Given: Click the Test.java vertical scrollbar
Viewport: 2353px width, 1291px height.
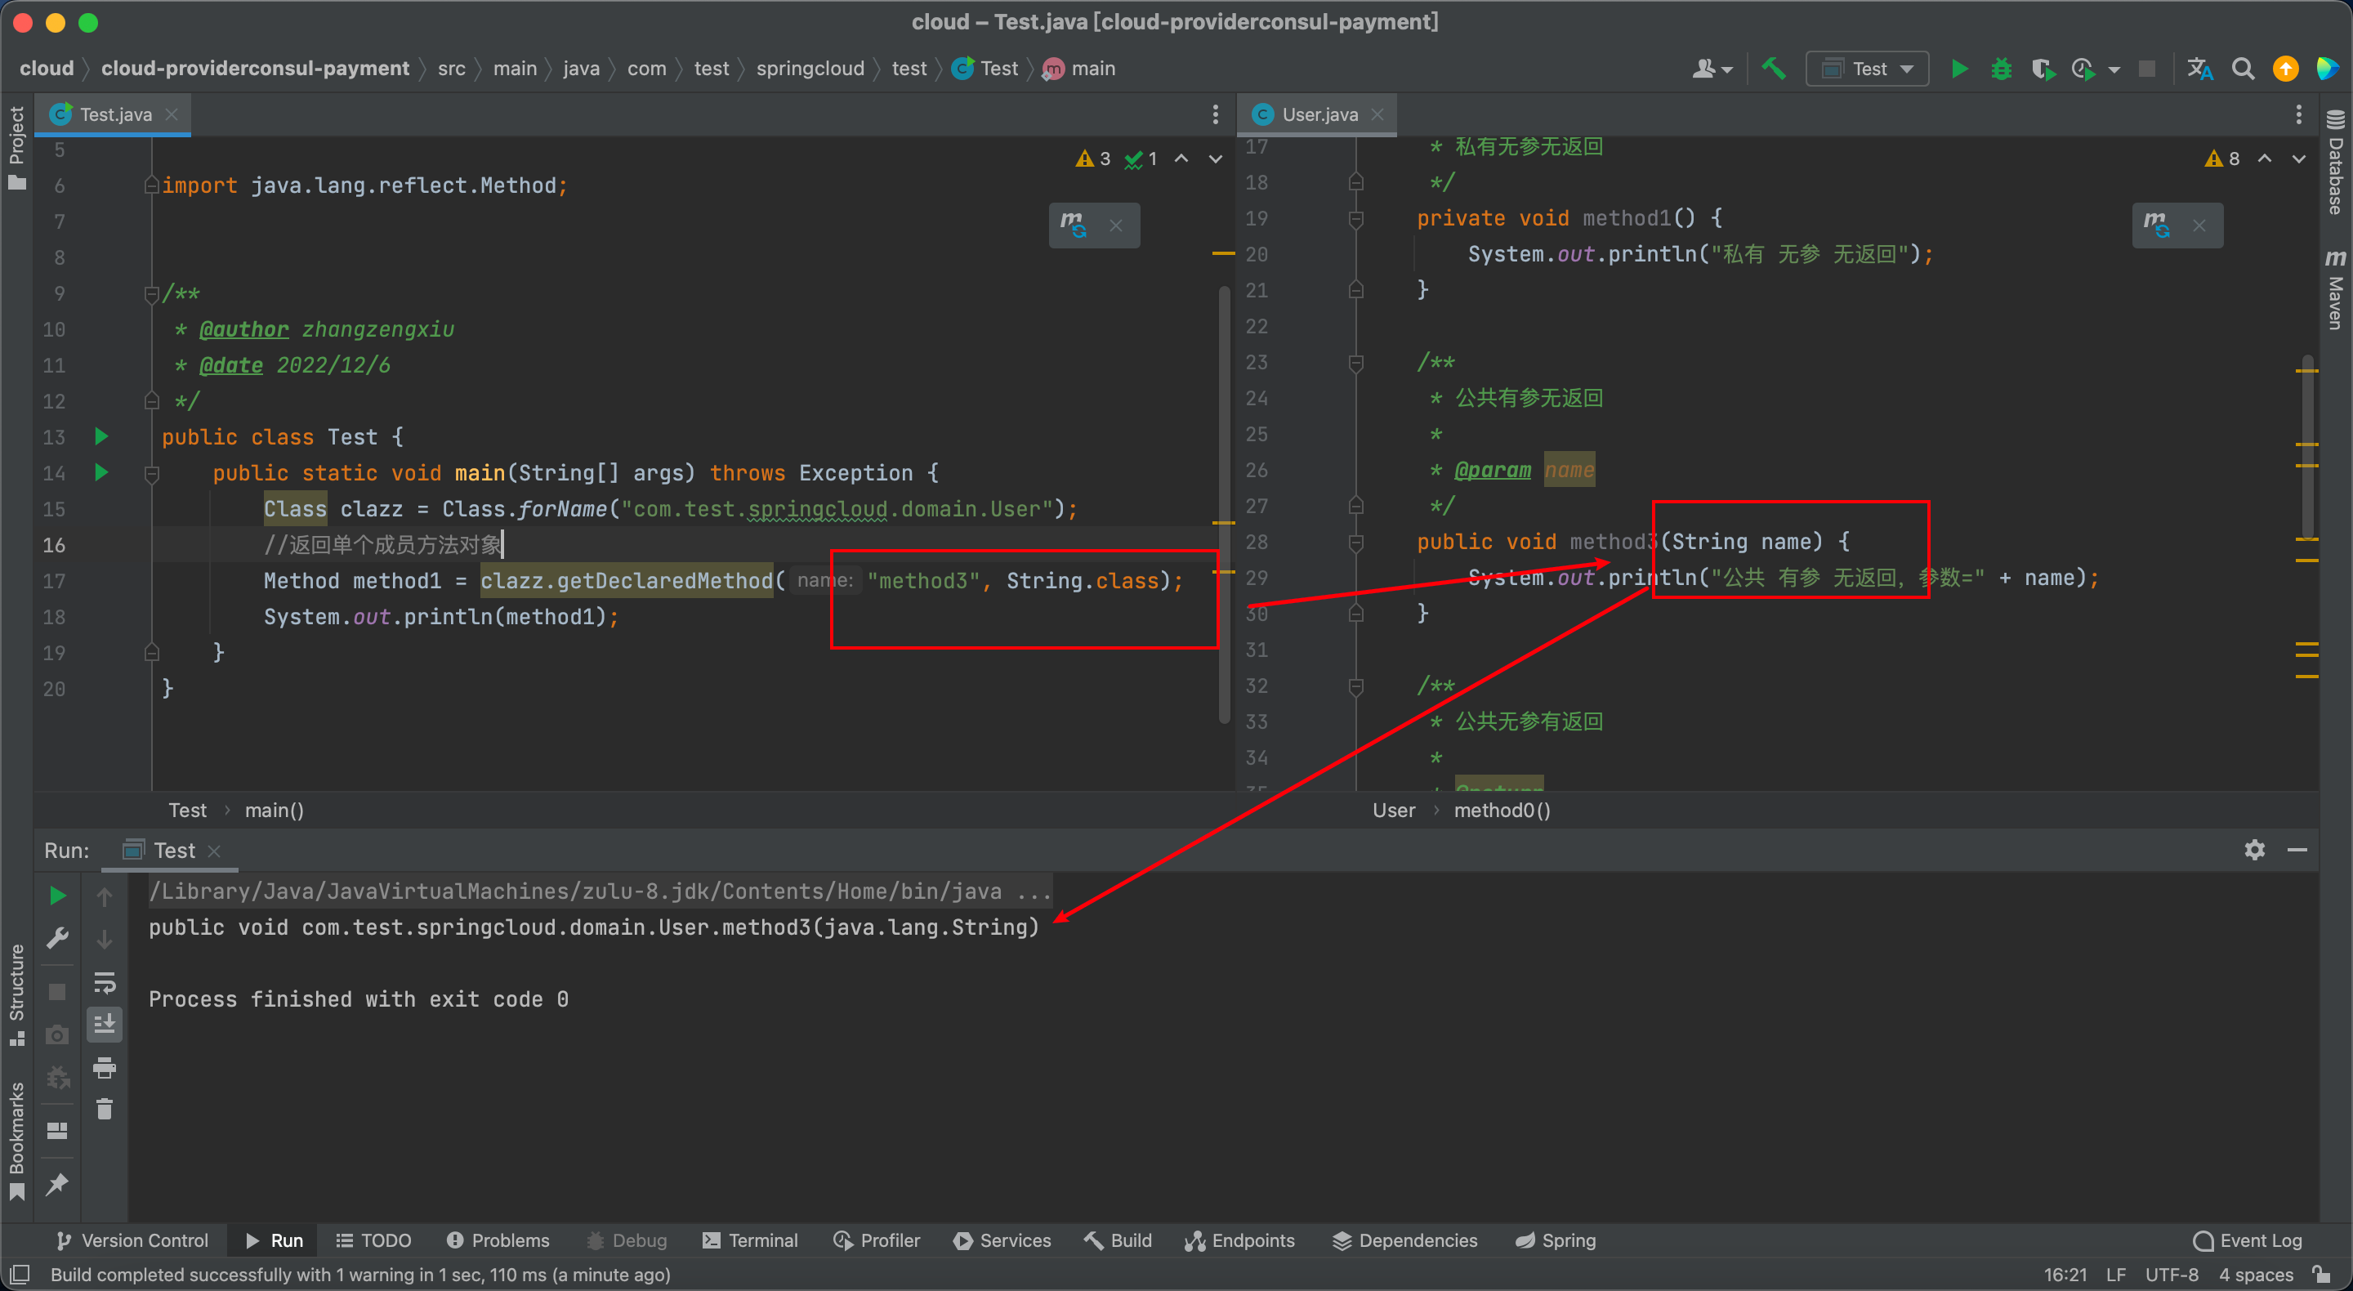Looking at the screenshot, I should [1223, 504].
